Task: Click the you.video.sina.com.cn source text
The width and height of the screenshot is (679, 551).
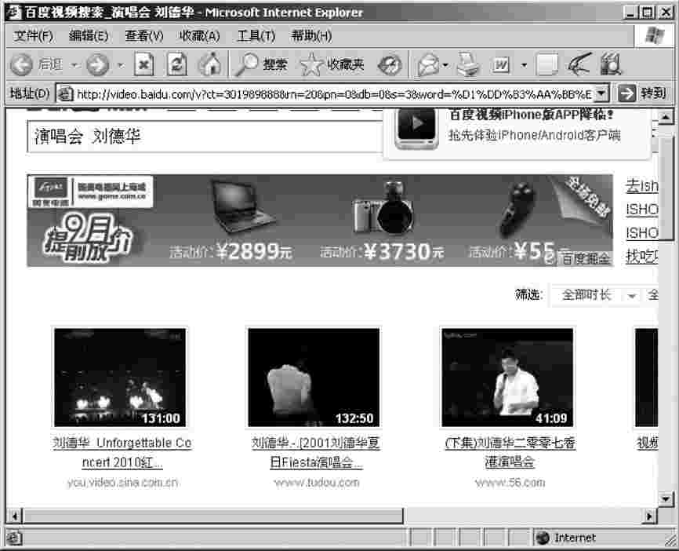Action: (x=123, y=483)
